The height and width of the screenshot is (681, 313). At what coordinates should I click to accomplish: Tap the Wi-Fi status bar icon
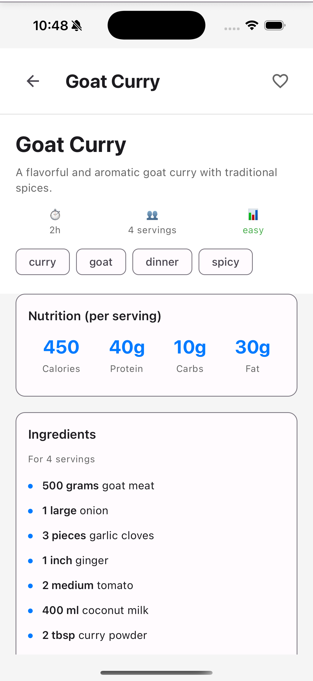[252, 25]
